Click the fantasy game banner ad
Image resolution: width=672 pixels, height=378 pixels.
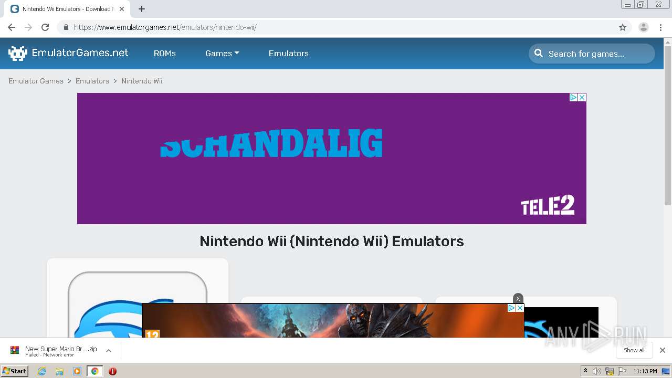pyautogui.click(x=333, y=321)
